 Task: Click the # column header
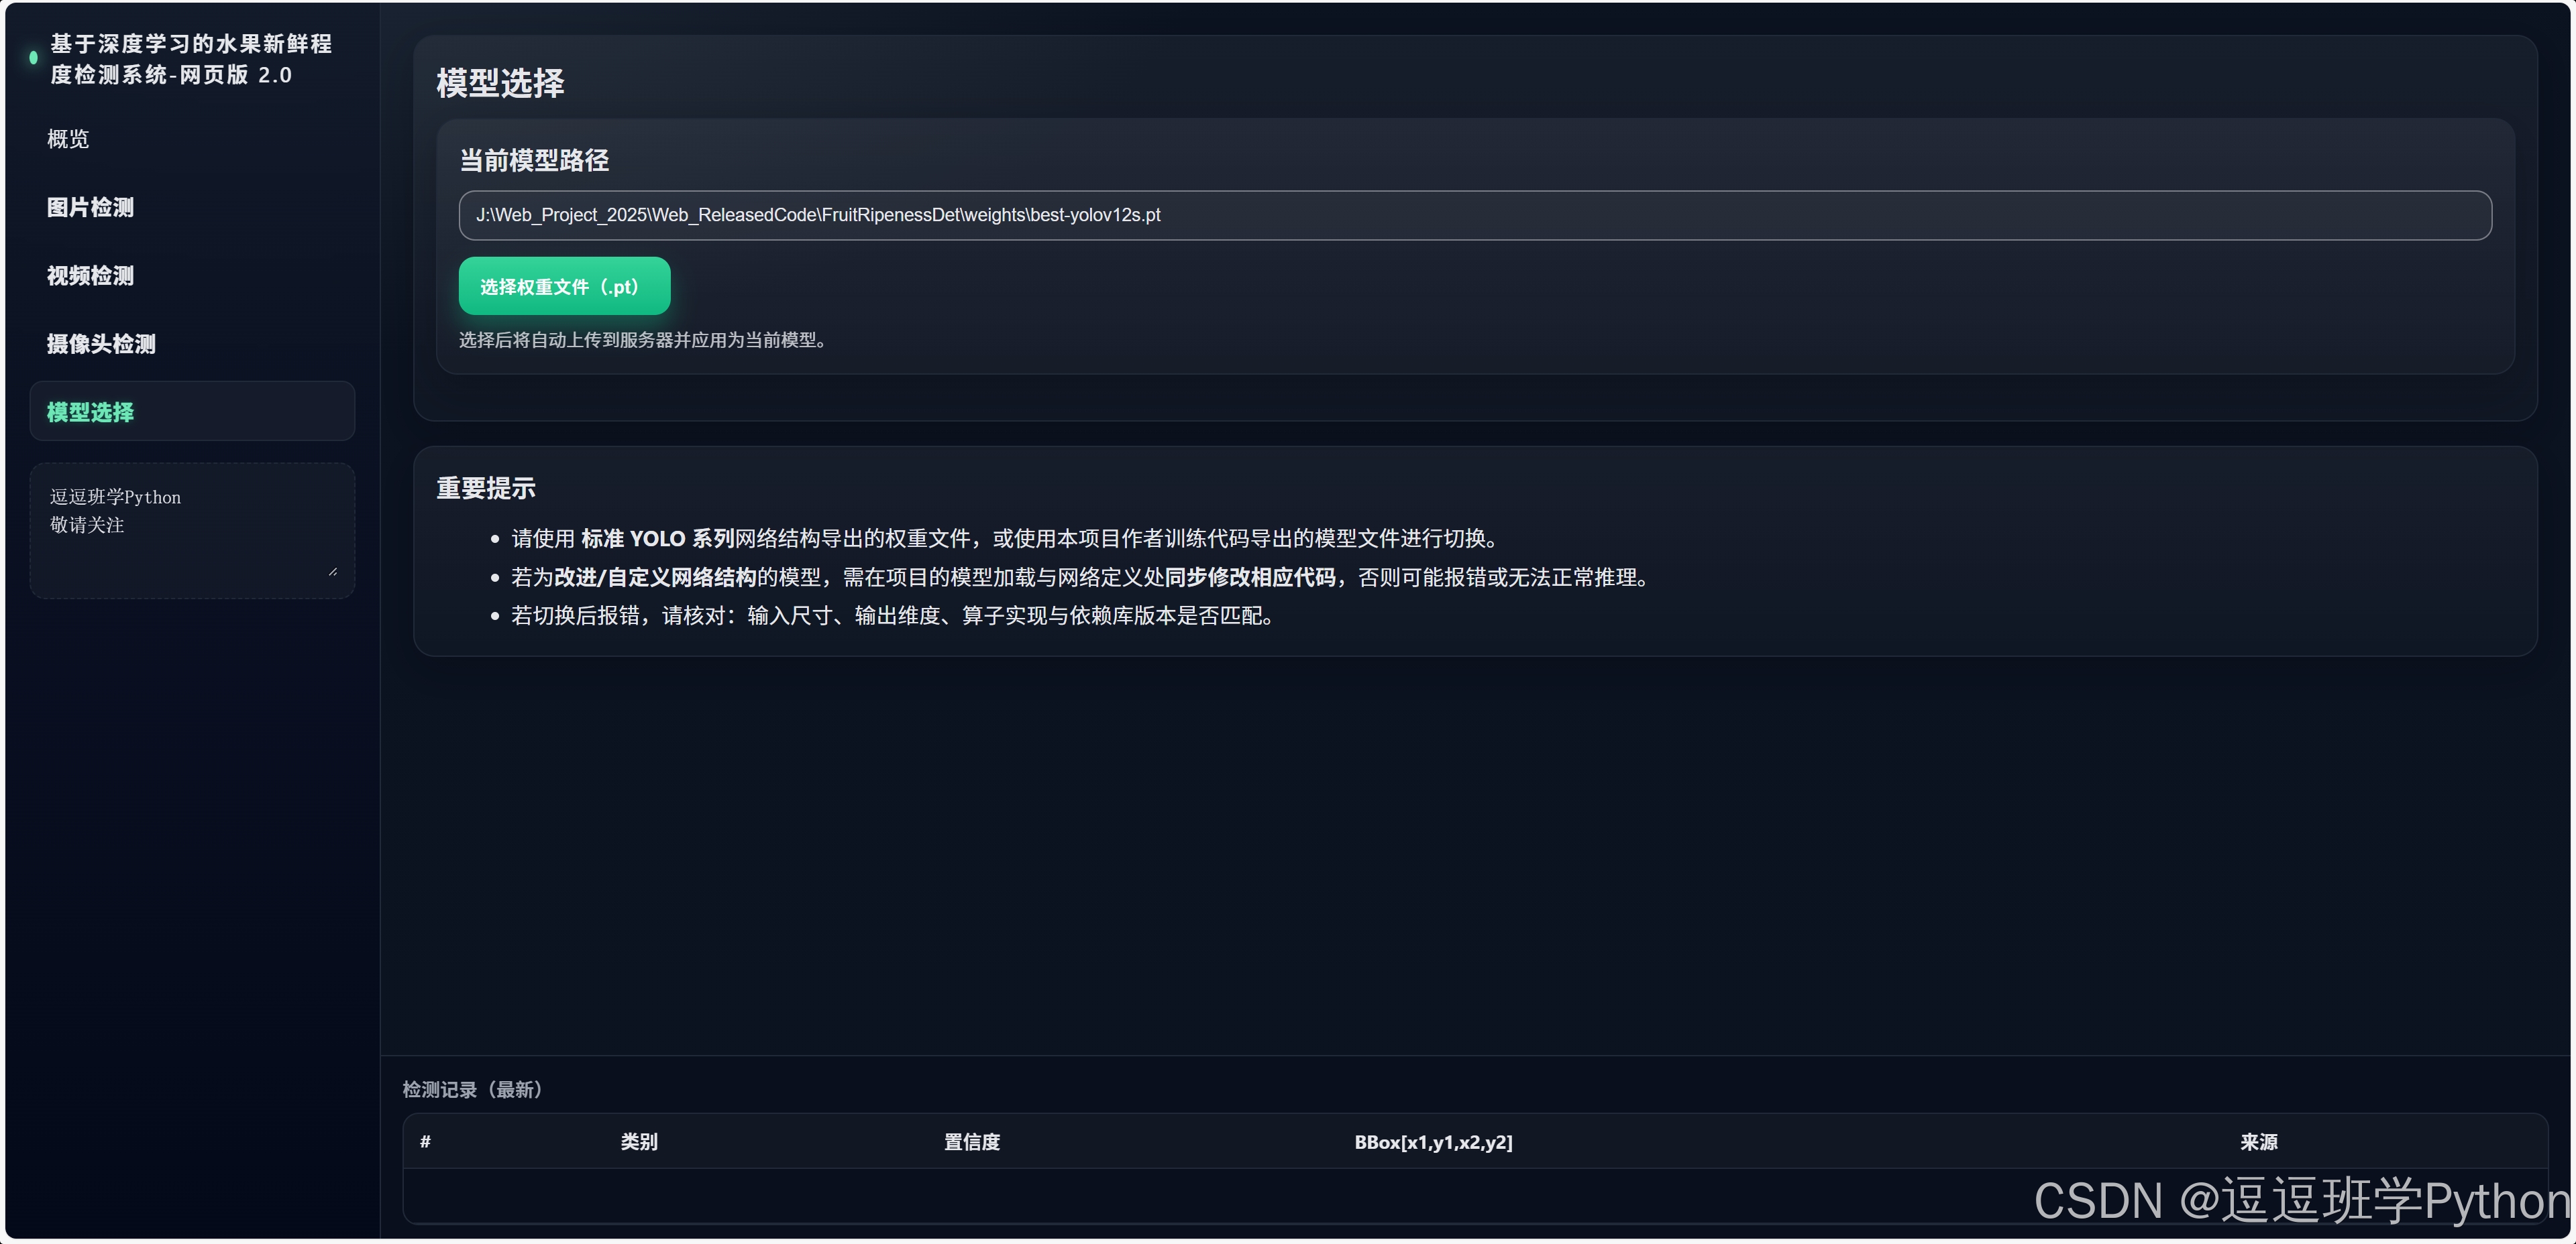[425, 1141]
